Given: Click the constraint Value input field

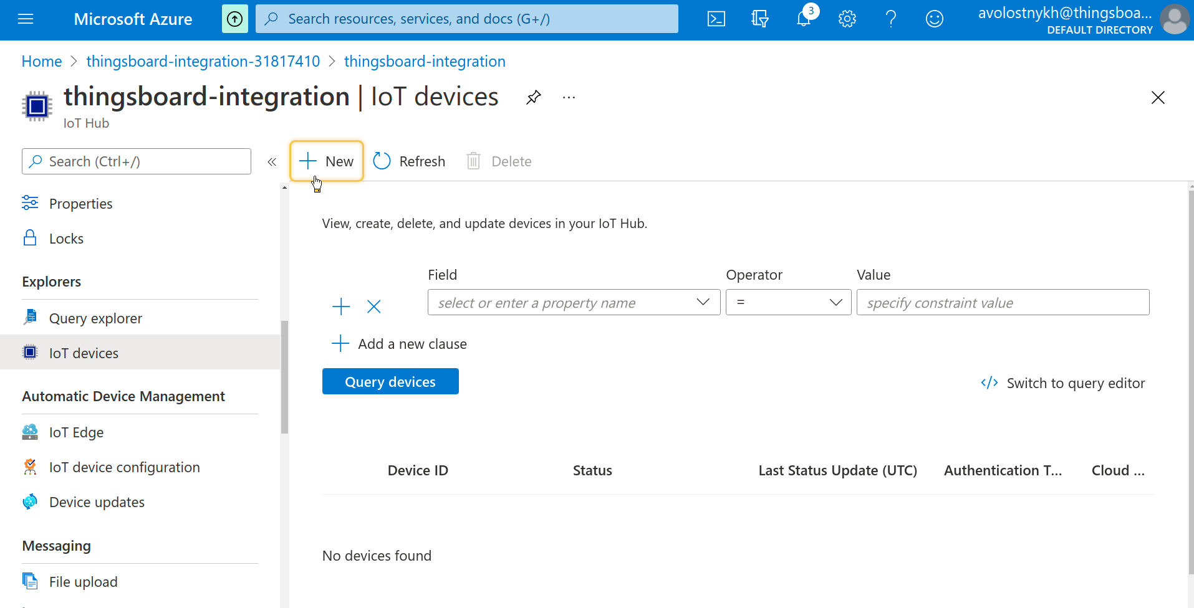Looking at the screenshot, I should 1003,302.
